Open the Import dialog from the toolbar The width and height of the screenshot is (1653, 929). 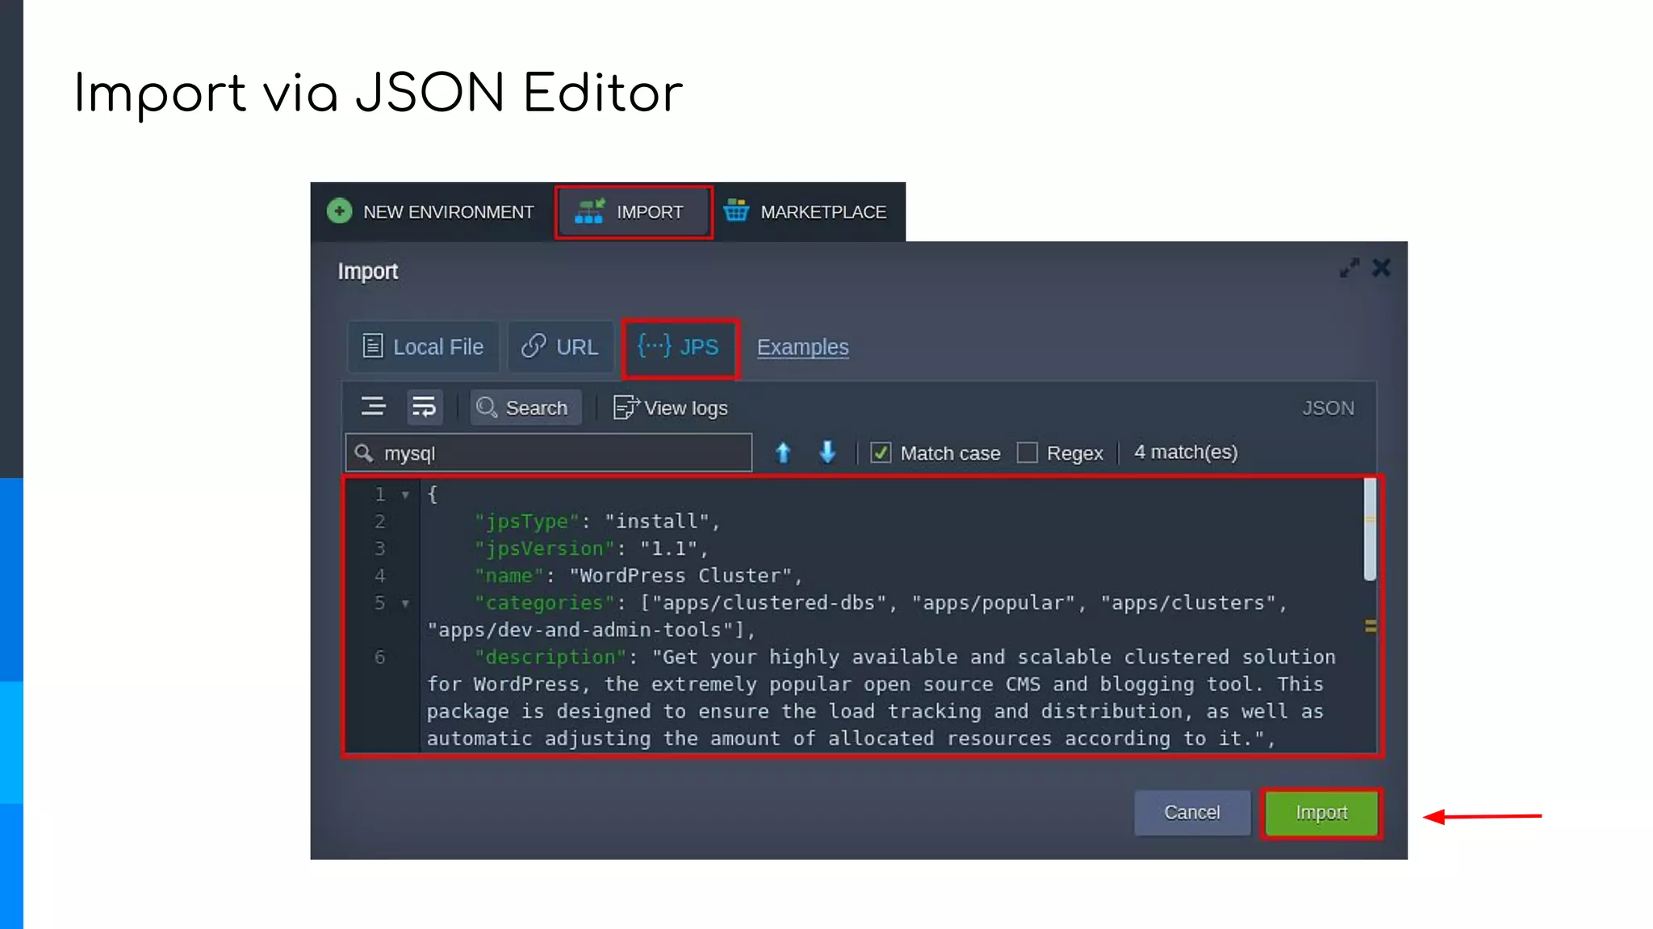click(x=634, y=212)
